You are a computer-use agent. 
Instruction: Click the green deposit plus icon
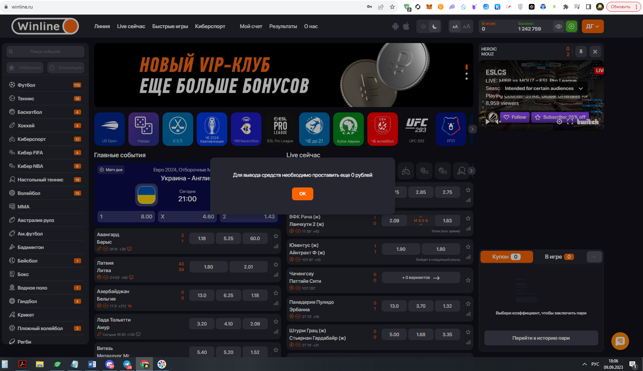point(572,26)
